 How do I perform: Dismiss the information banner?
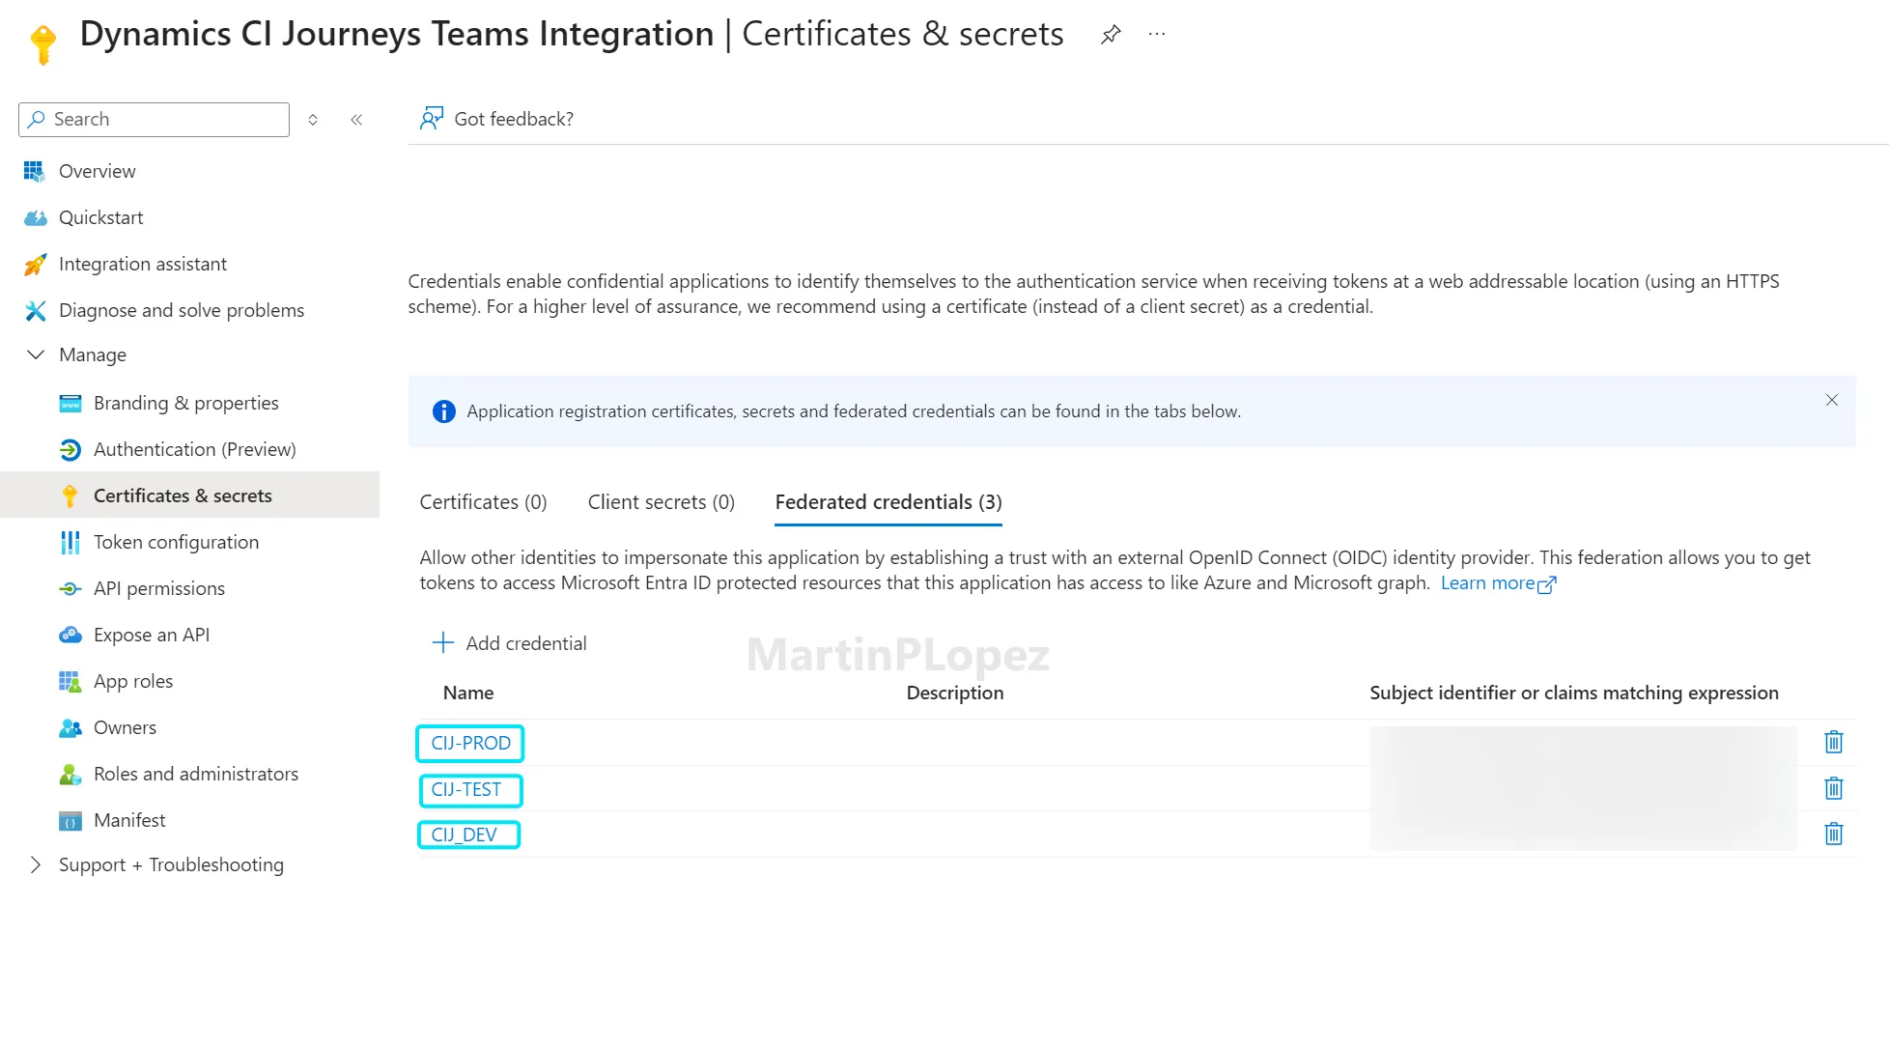(1832, 400)
